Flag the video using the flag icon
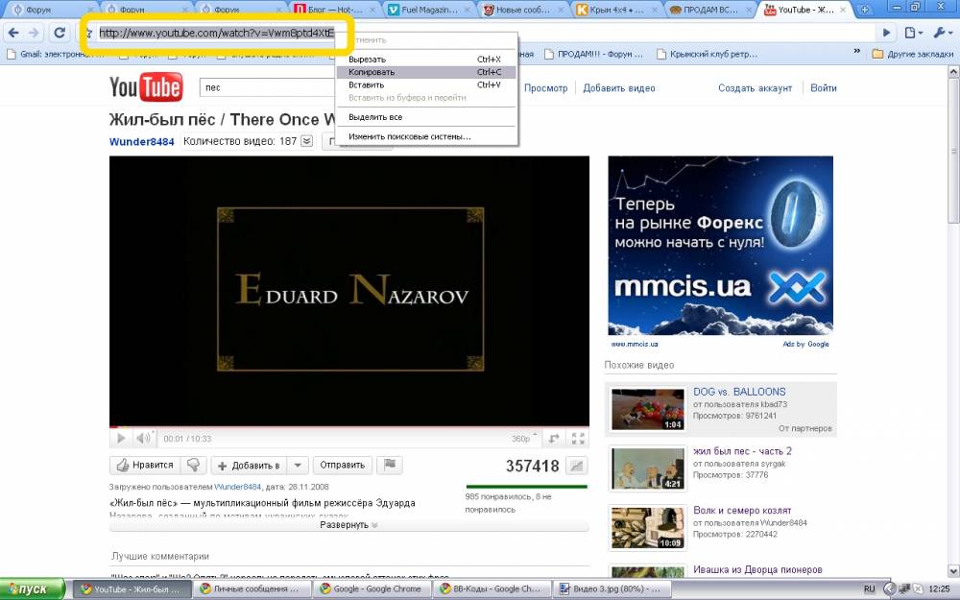The width and height of the screenshot is (960, 600). [390, 466]
